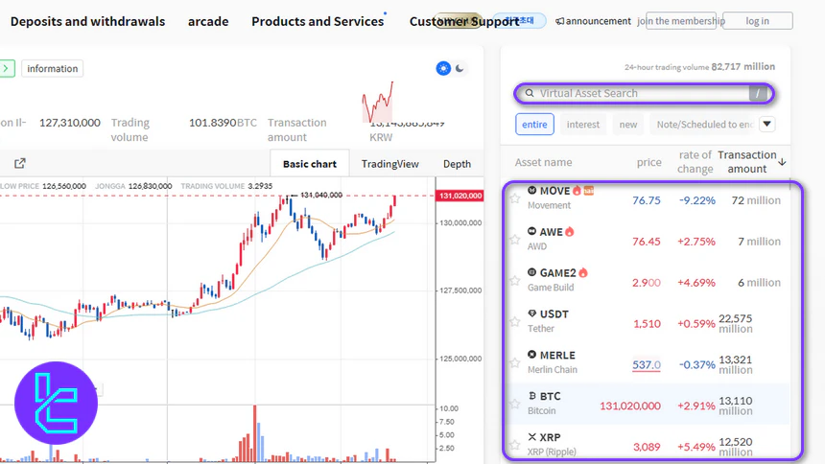The height and width of the screenshot is (464, 825).
Task: Favorite USDT with star icon
Action: coord(515,322)
